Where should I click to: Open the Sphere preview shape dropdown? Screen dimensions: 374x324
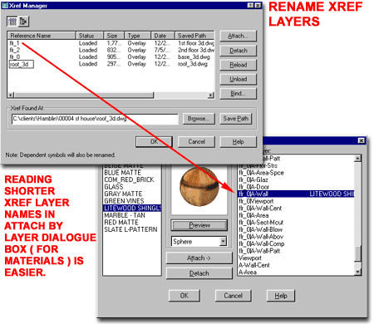[x=223, y=242]
